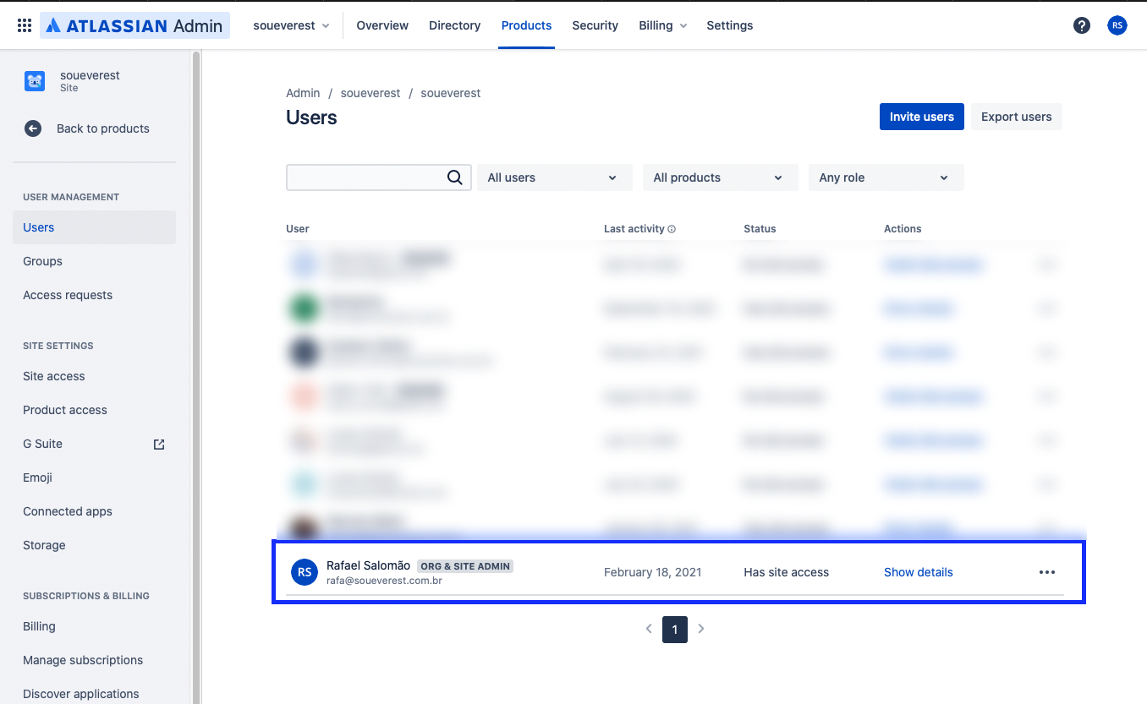Select the Products tab
The image size is (1147, 704).
tap(526, 25)
